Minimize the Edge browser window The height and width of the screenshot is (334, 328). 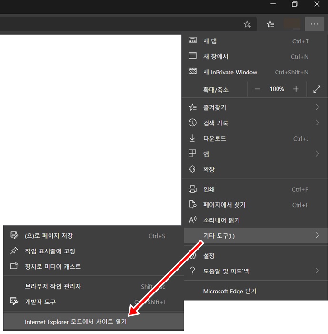tap(273, 4)
